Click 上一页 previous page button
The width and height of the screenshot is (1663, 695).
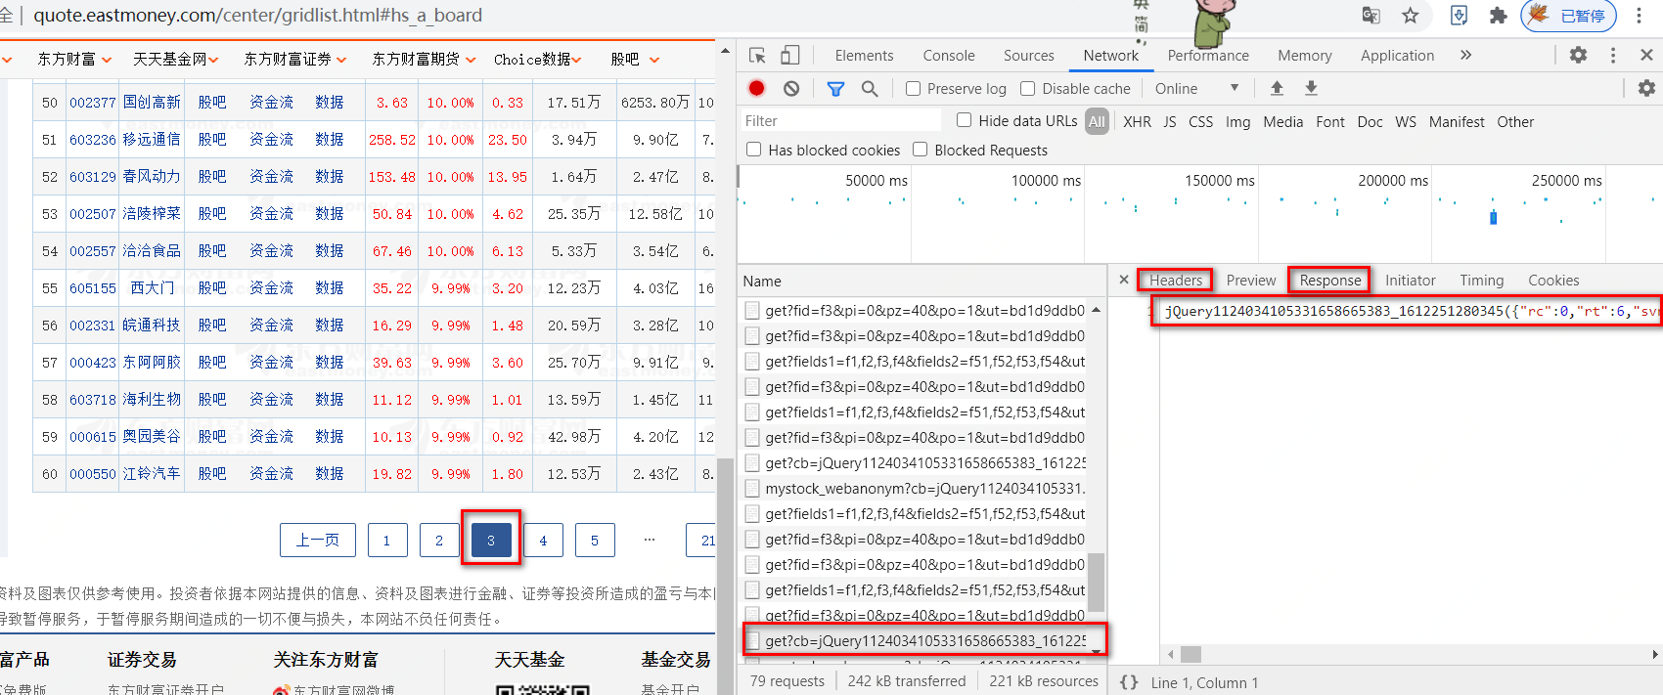[x=318, y=540]
